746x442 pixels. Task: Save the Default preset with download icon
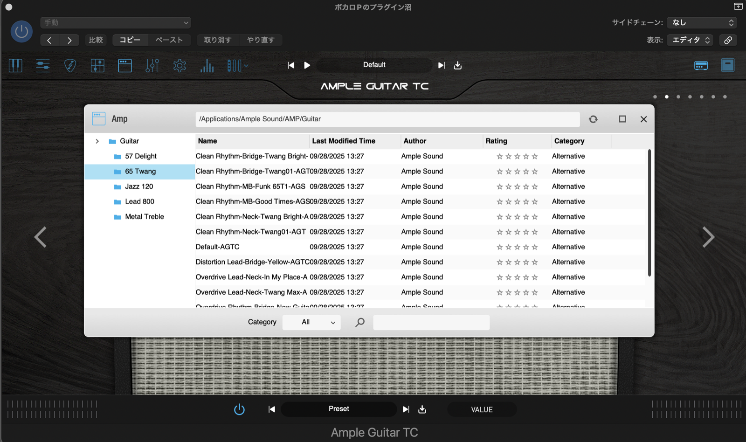tap(458, 65)
